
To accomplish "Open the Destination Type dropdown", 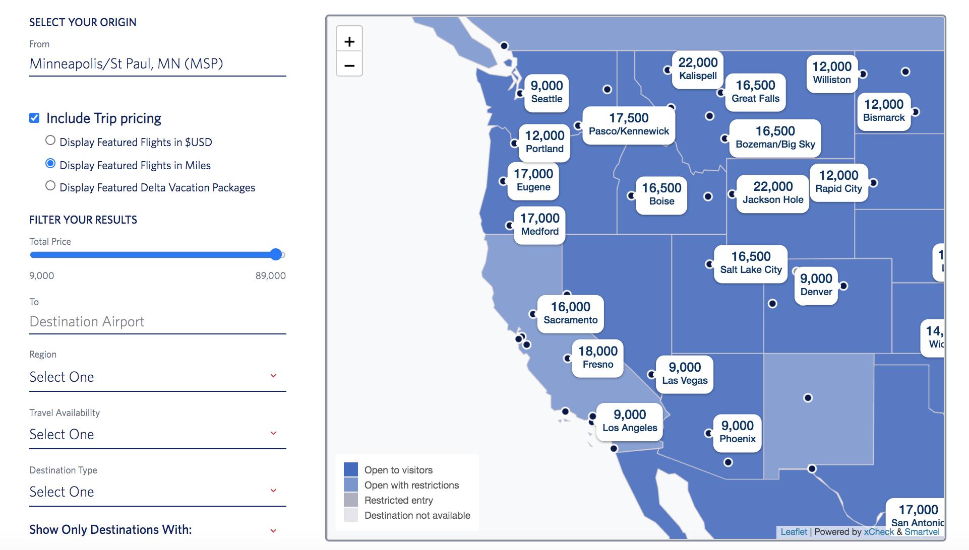I will tap(158, 492).
